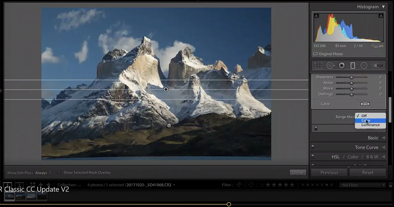Click the Defringe value 0
This screenshot has height=207, width=394.
pos(380,94)
